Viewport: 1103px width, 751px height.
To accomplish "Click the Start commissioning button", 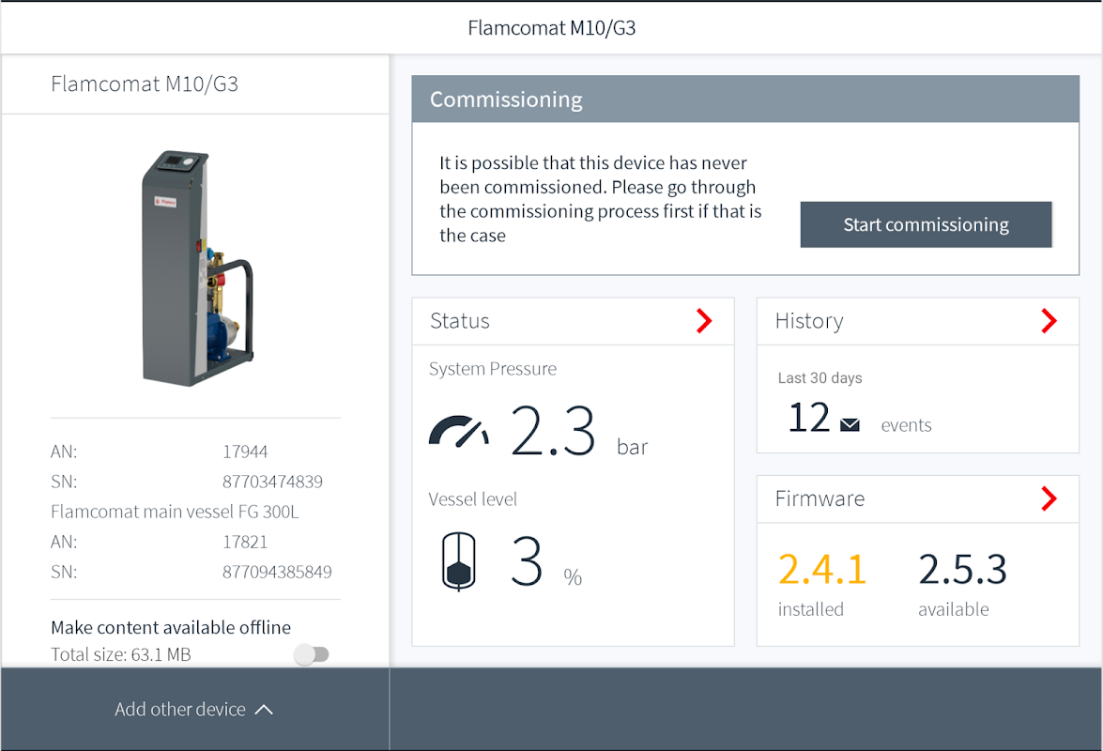I will click(926, 224).
